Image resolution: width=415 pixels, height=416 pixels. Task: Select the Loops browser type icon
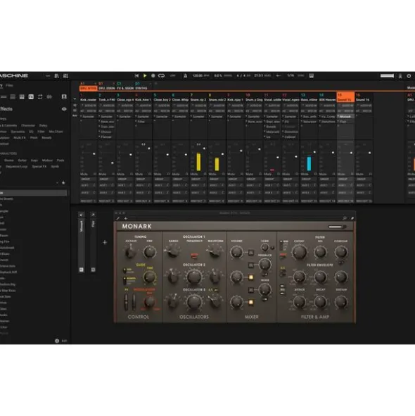40,97
